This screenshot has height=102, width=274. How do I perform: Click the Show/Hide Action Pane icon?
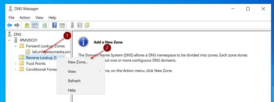tap(62, 25)
